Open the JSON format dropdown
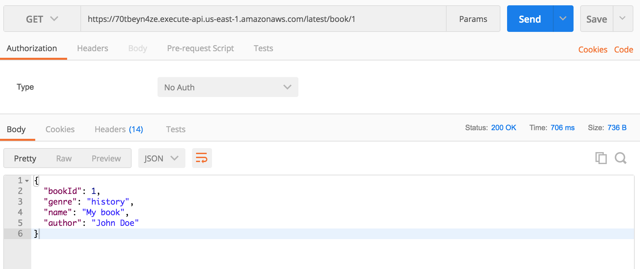The width and height of the screenshot is (640, 269). pos(161,158)
